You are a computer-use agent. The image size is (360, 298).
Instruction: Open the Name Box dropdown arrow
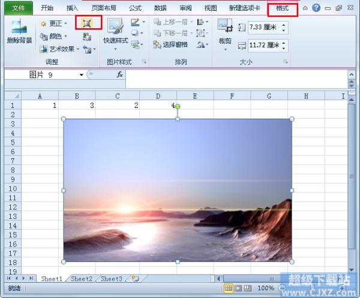(81, 75)
